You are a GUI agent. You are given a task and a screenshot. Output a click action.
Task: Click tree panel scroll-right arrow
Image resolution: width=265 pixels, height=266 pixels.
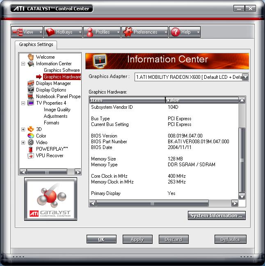78,172
